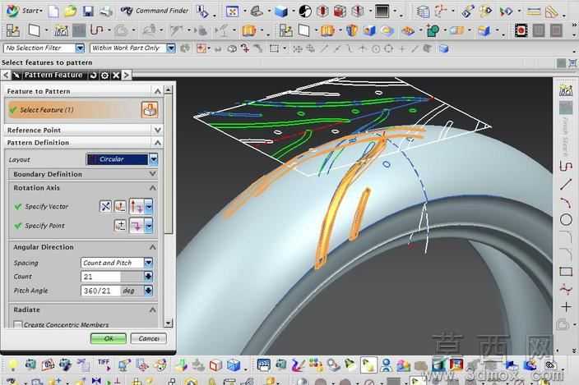Click the Pitch Angle input field
The height and width of the screenshot is (385, 579).
101,291
